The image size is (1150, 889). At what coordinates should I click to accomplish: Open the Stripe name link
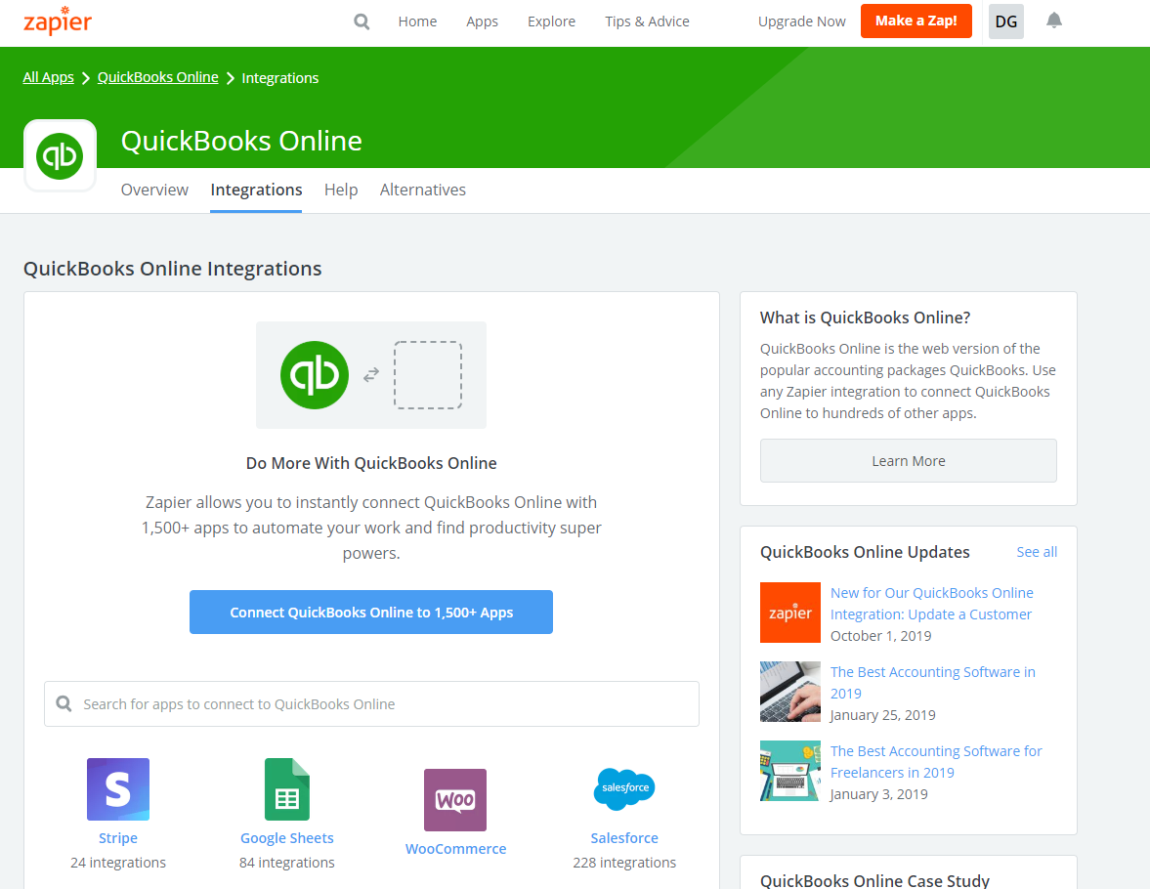pos(118,837)
